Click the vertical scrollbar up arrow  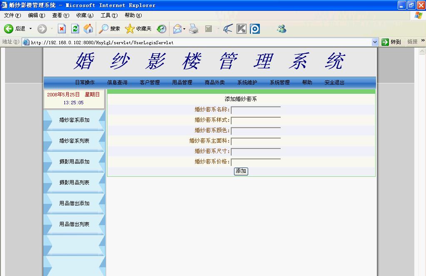click(x=422, y=51)
